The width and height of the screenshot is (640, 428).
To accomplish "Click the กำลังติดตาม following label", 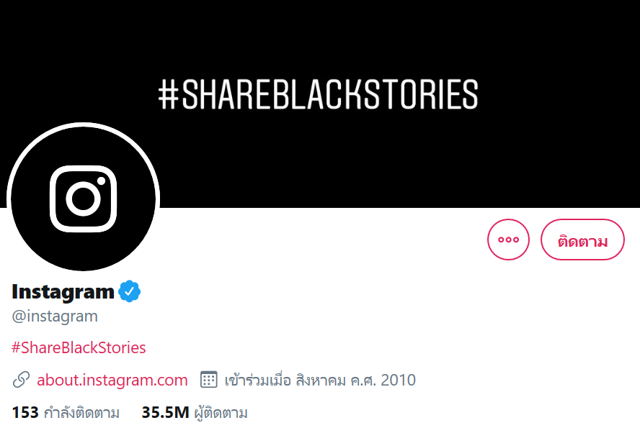I will click(81, 413).
